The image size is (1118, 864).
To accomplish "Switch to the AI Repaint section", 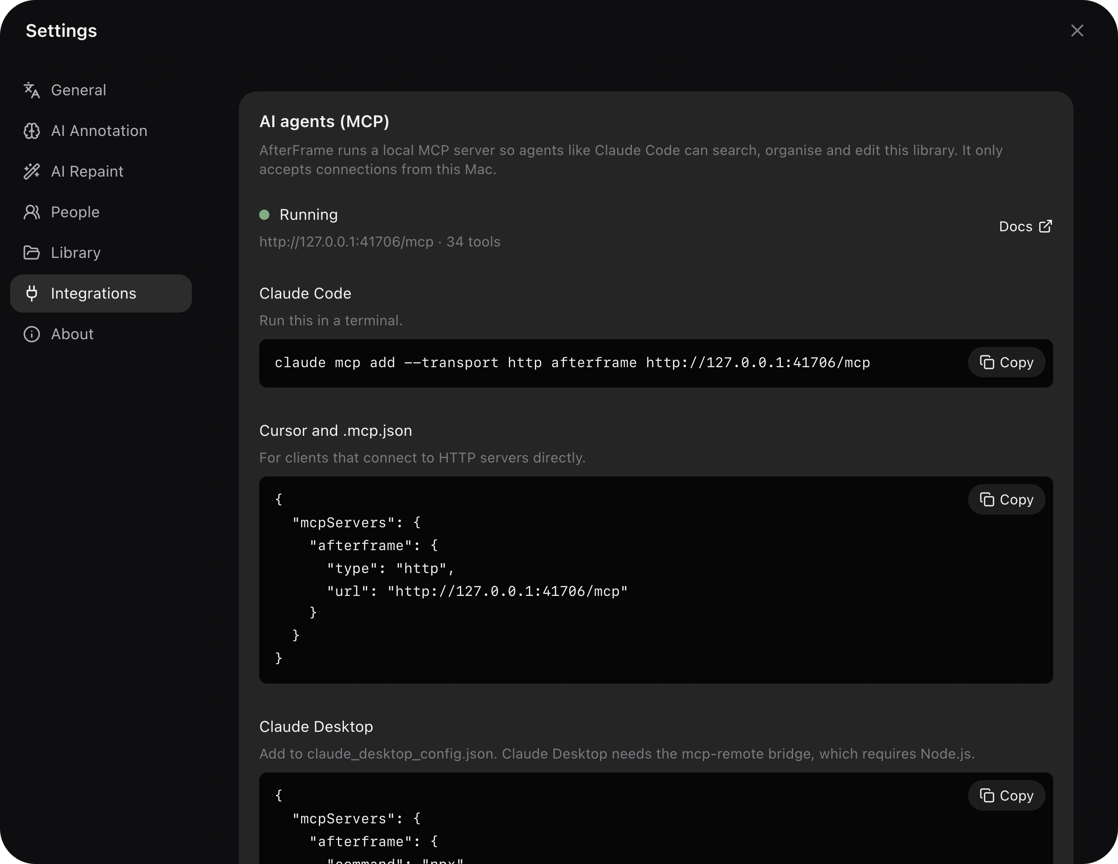I will click(x=101, y=172).
